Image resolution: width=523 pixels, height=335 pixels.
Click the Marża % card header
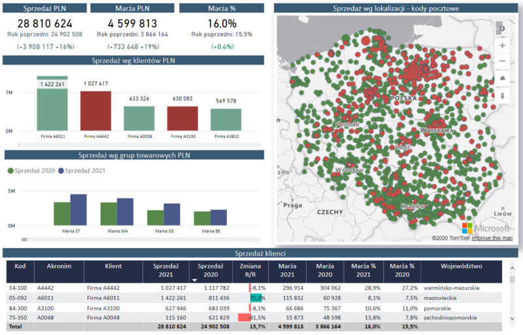coord(221,8)
